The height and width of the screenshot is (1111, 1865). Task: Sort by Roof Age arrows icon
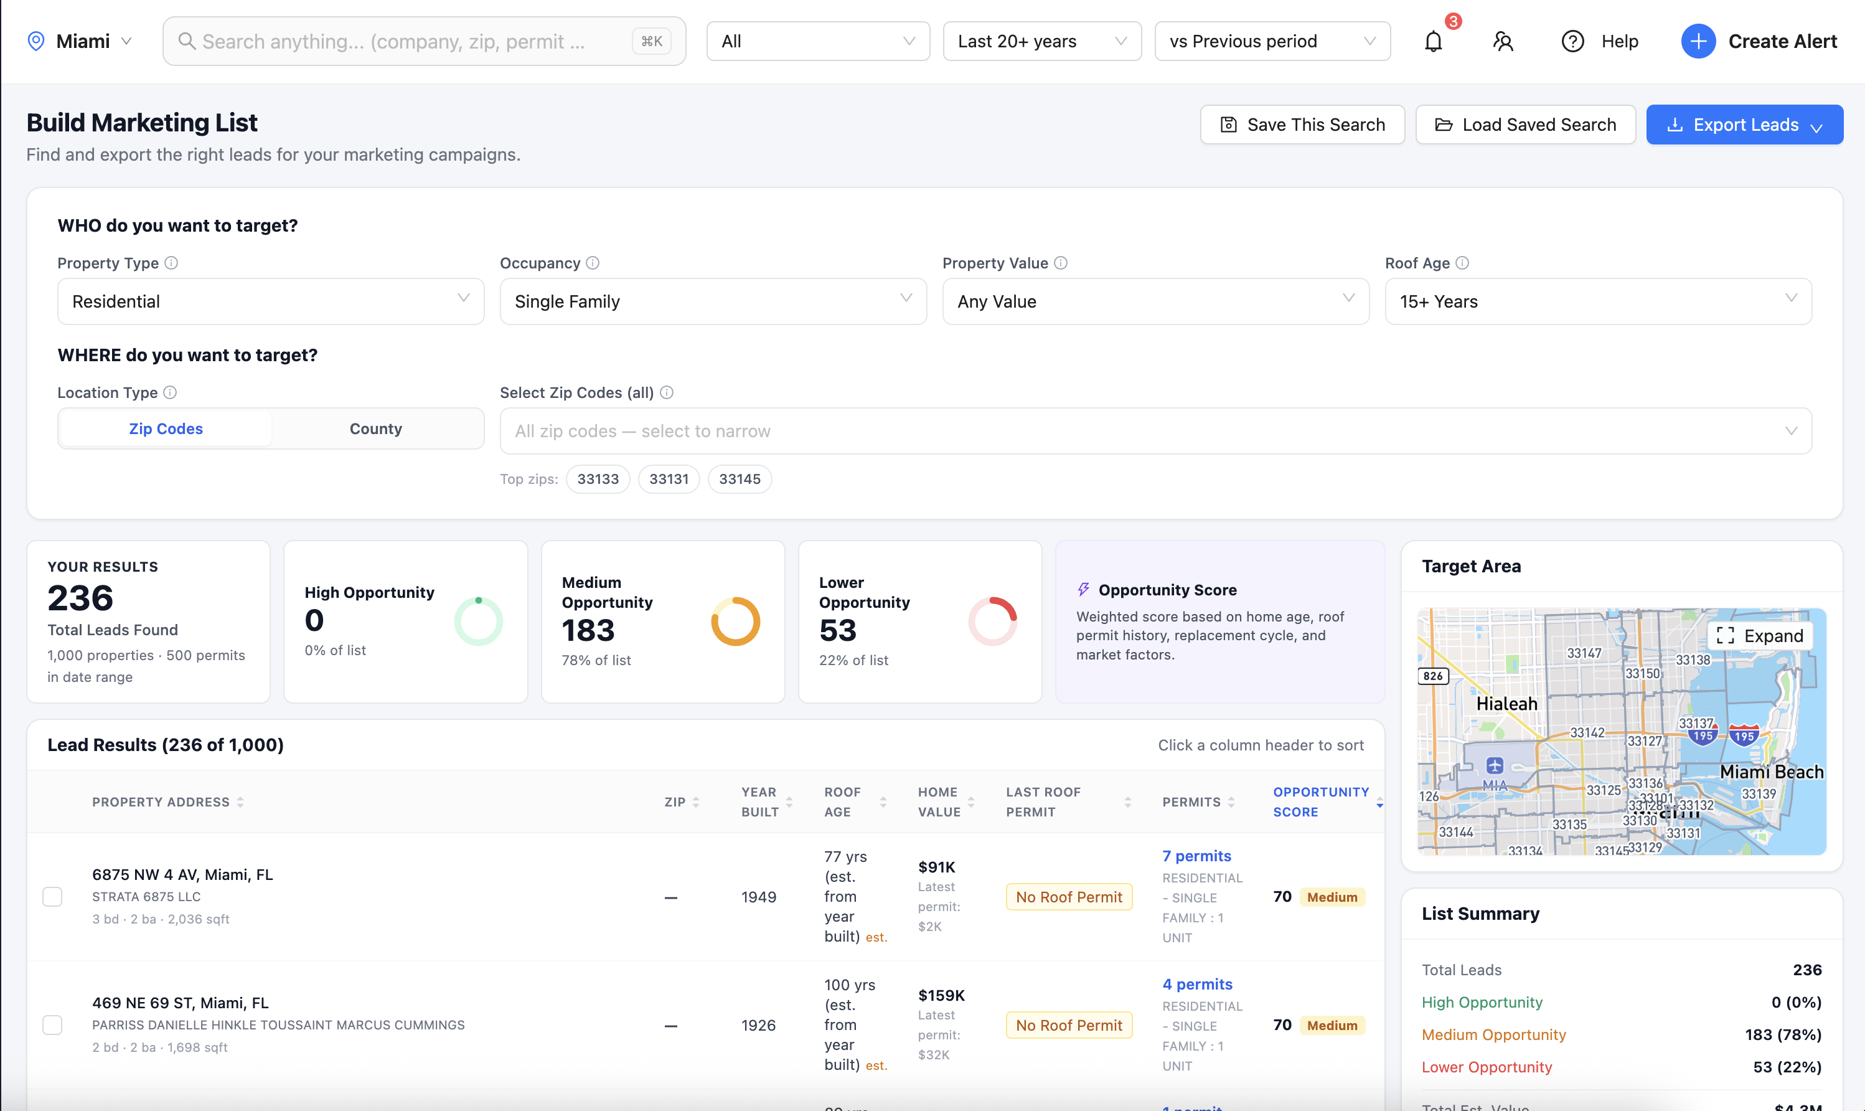point(883,802)
